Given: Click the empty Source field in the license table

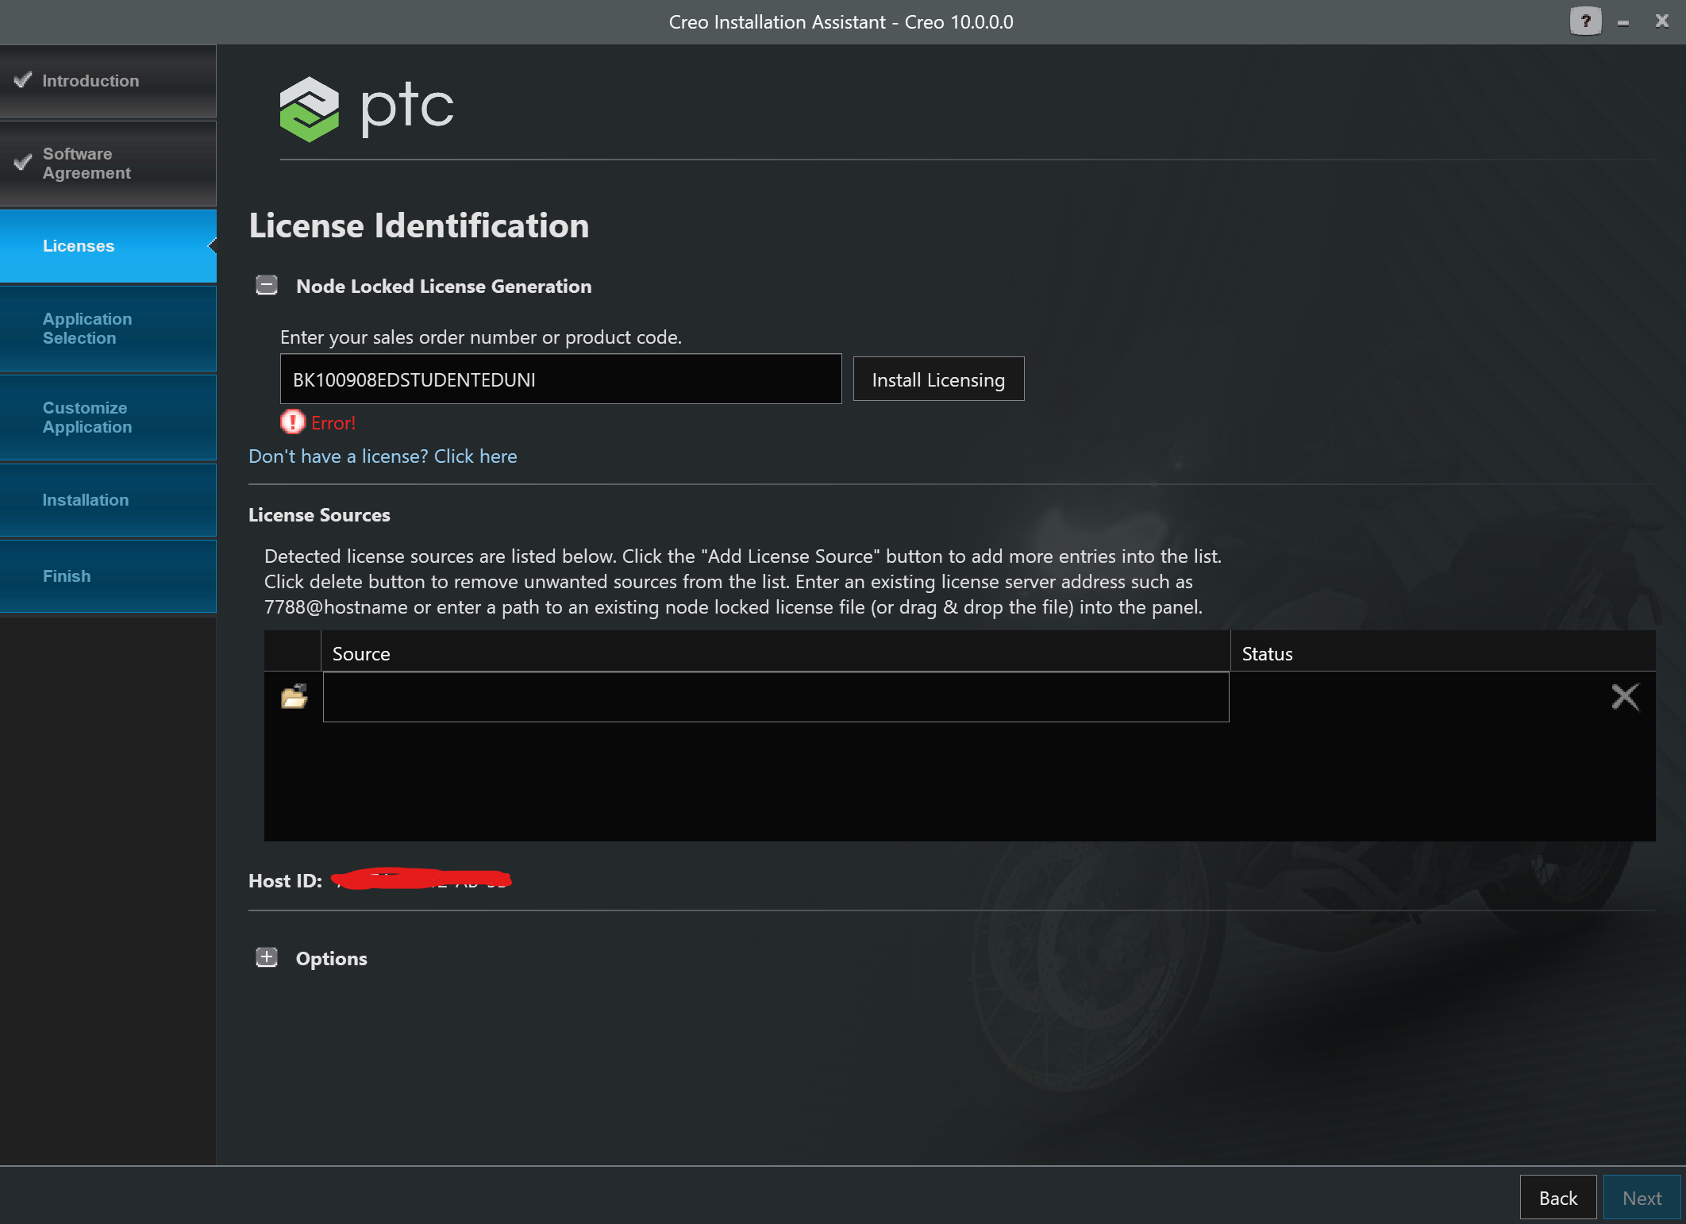Looking at the screenshot, I should tap(775, 697).
